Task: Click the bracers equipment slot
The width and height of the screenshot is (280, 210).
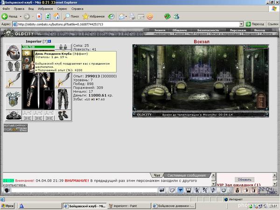Action: [x=13, y=66]
